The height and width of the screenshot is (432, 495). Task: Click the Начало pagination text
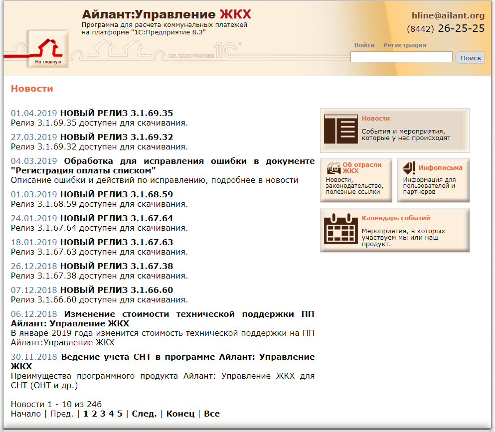tap(26, 414)
